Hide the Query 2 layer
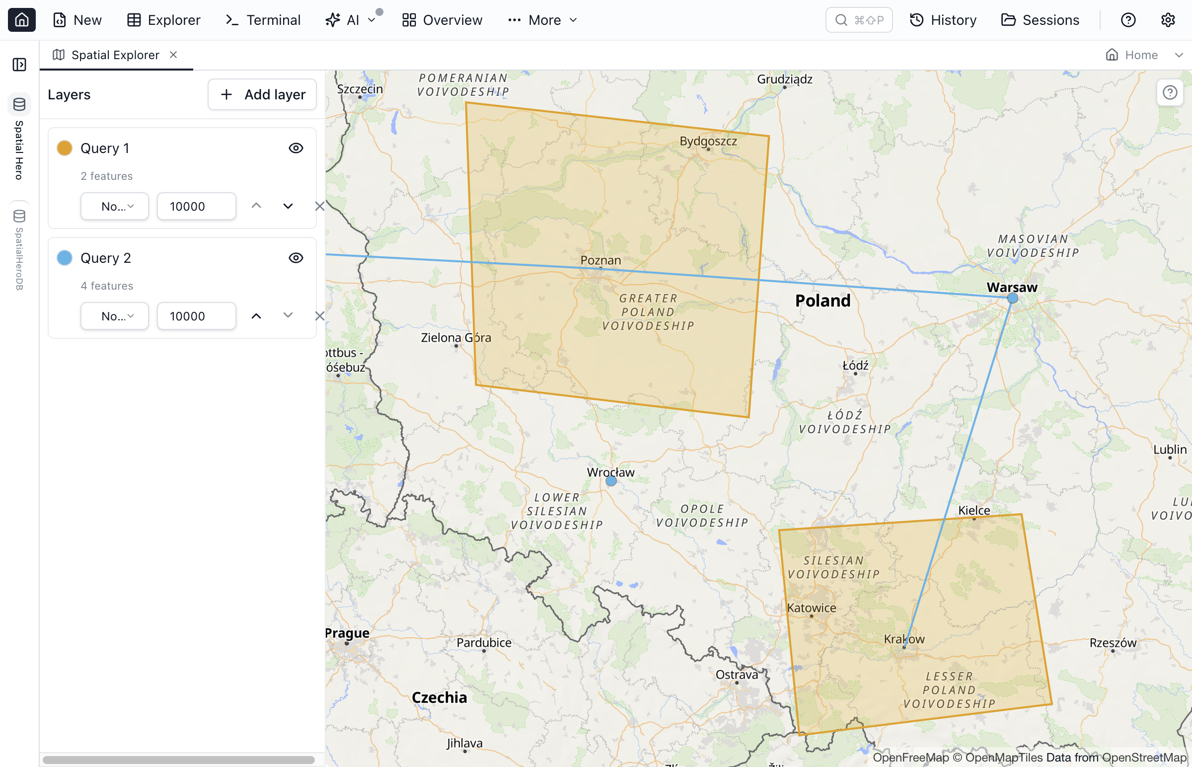The width and height of the screenshot is (1192, 767). (296, 257)
